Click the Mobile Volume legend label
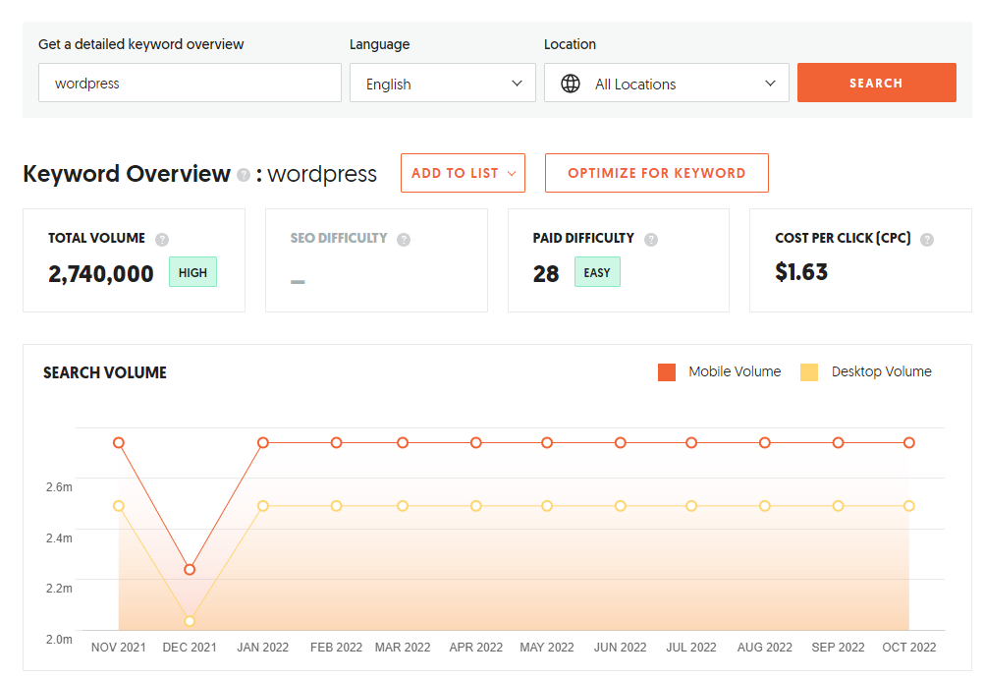Screen dimensions: 984x679 (735, 371)
